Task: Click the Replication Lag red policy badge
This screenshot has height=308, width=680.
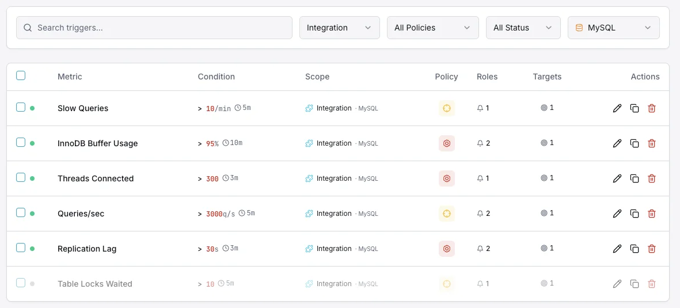Action: [447, 249]
